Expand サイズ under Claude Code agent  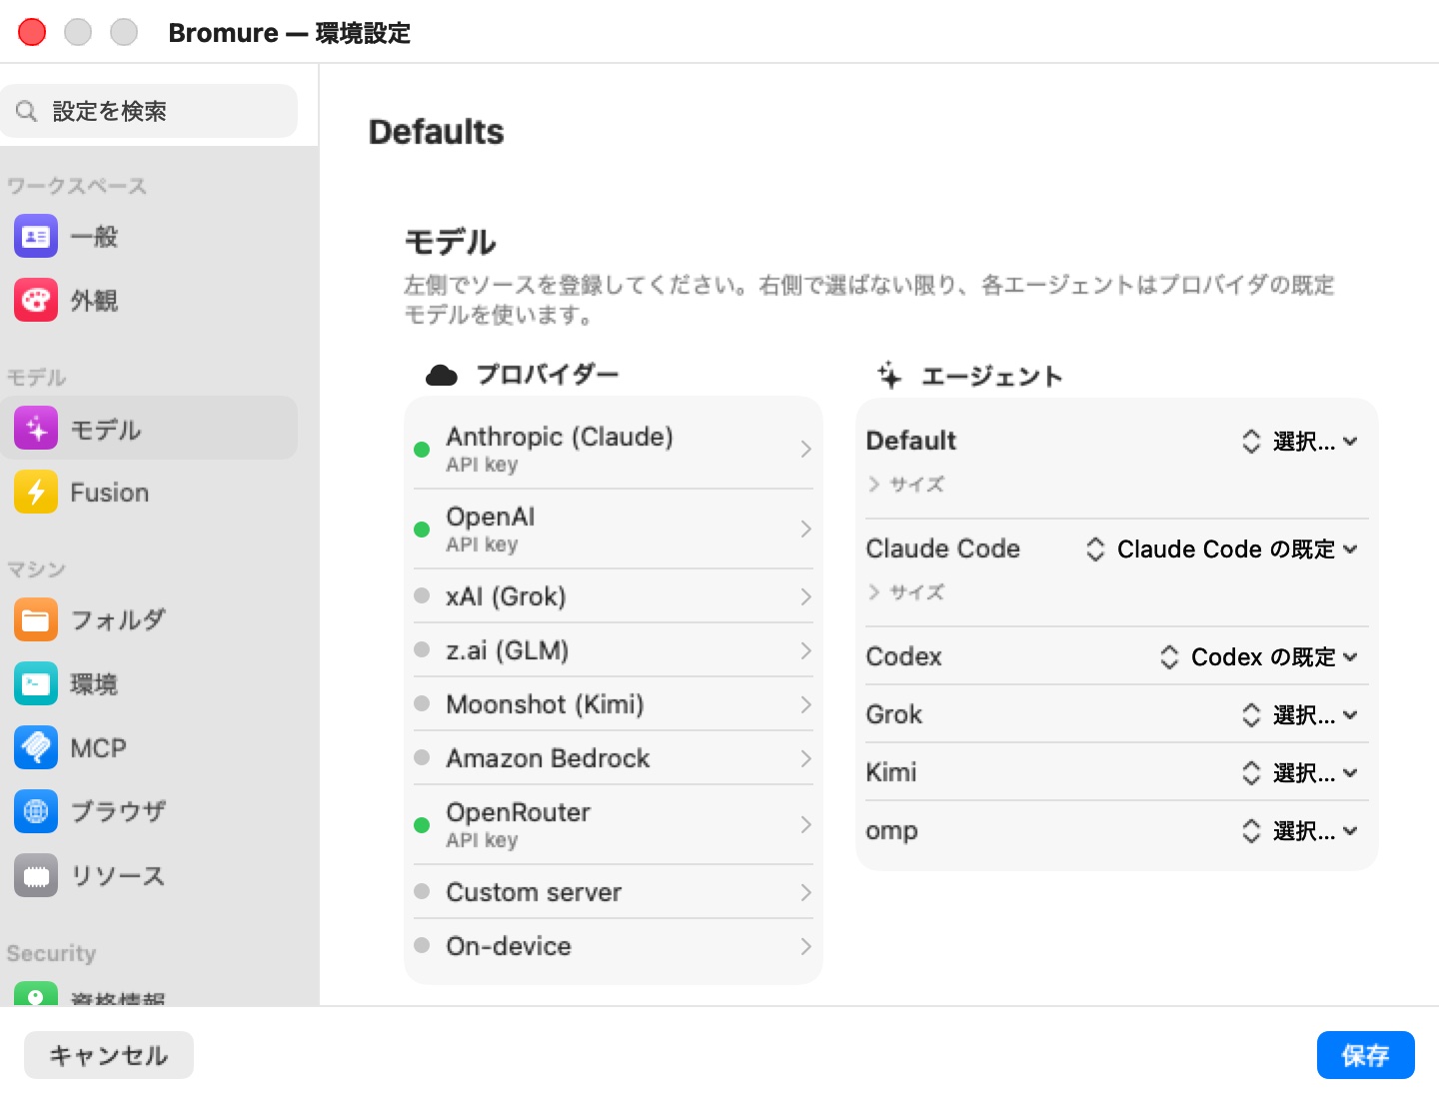906,592
